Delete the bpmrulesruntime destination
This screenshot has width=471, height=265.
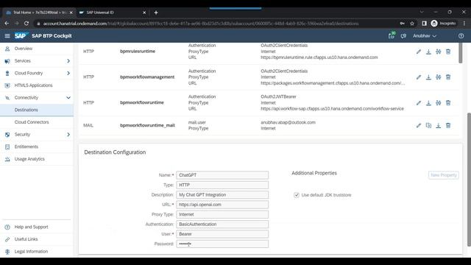pyautogui.click(x=448, y=52)
